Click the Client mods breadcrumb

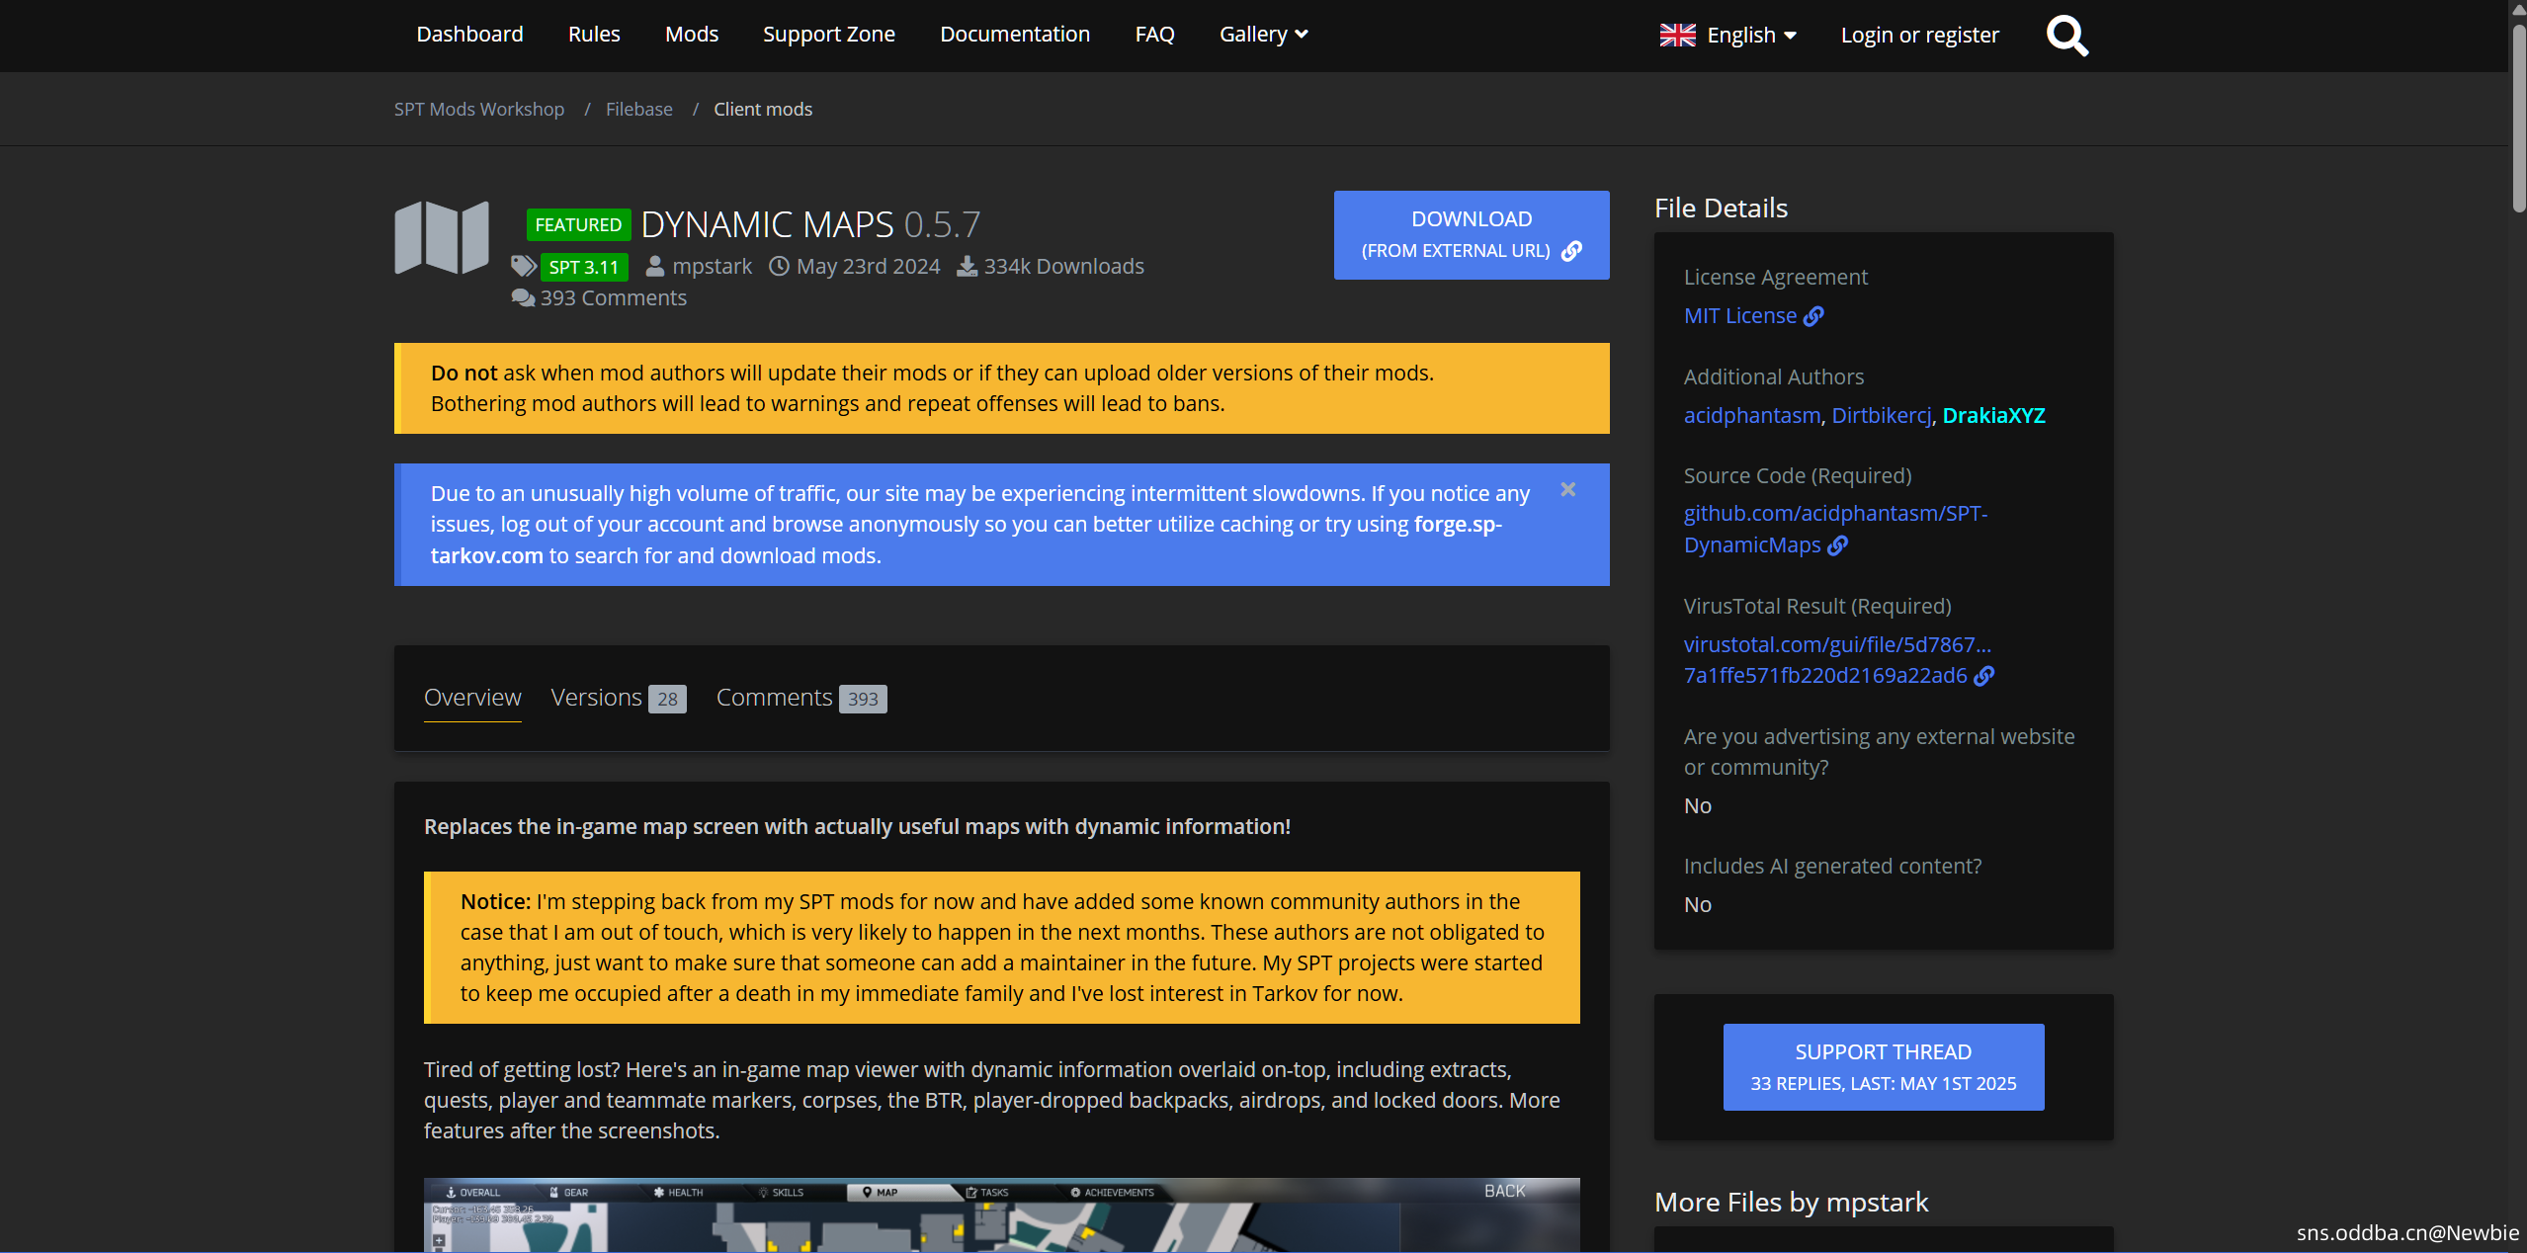coord(763,110)
